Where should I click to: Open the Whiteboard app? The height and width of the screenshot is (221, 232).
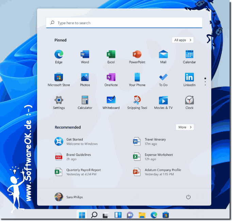[x=111, y=102]
